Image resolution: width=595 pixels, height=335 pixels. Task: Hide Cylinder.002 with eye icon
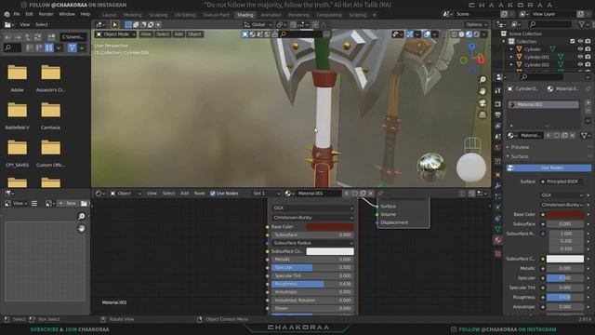[580, 64]
